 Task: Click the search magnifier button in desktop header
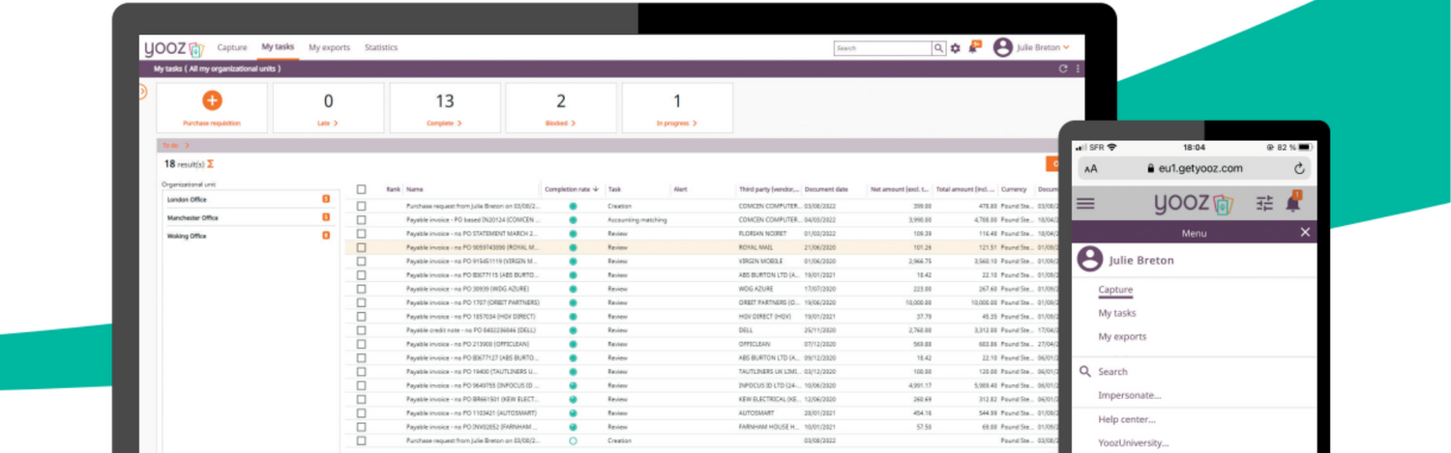(x=938, y=48)
